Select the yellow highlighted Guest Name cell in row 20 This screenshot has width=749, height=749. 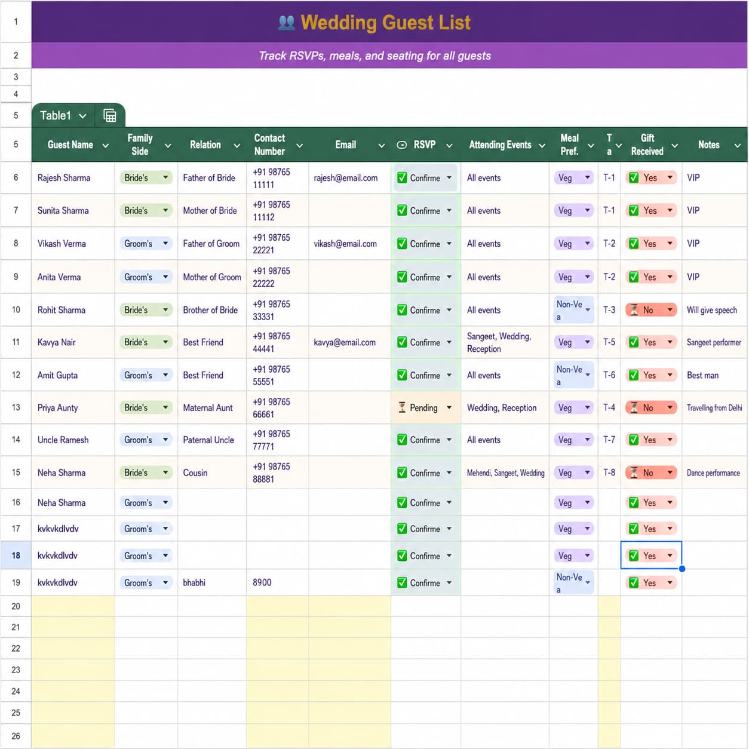[73, 606]
